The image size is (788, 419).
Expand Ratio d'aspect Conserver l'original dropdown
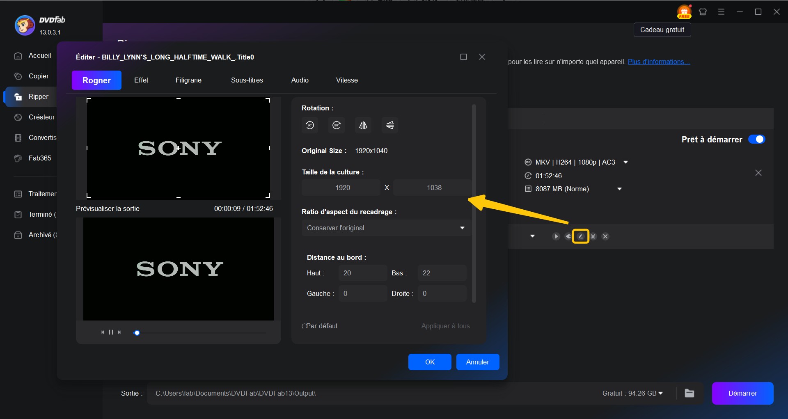tap(386, 228)
